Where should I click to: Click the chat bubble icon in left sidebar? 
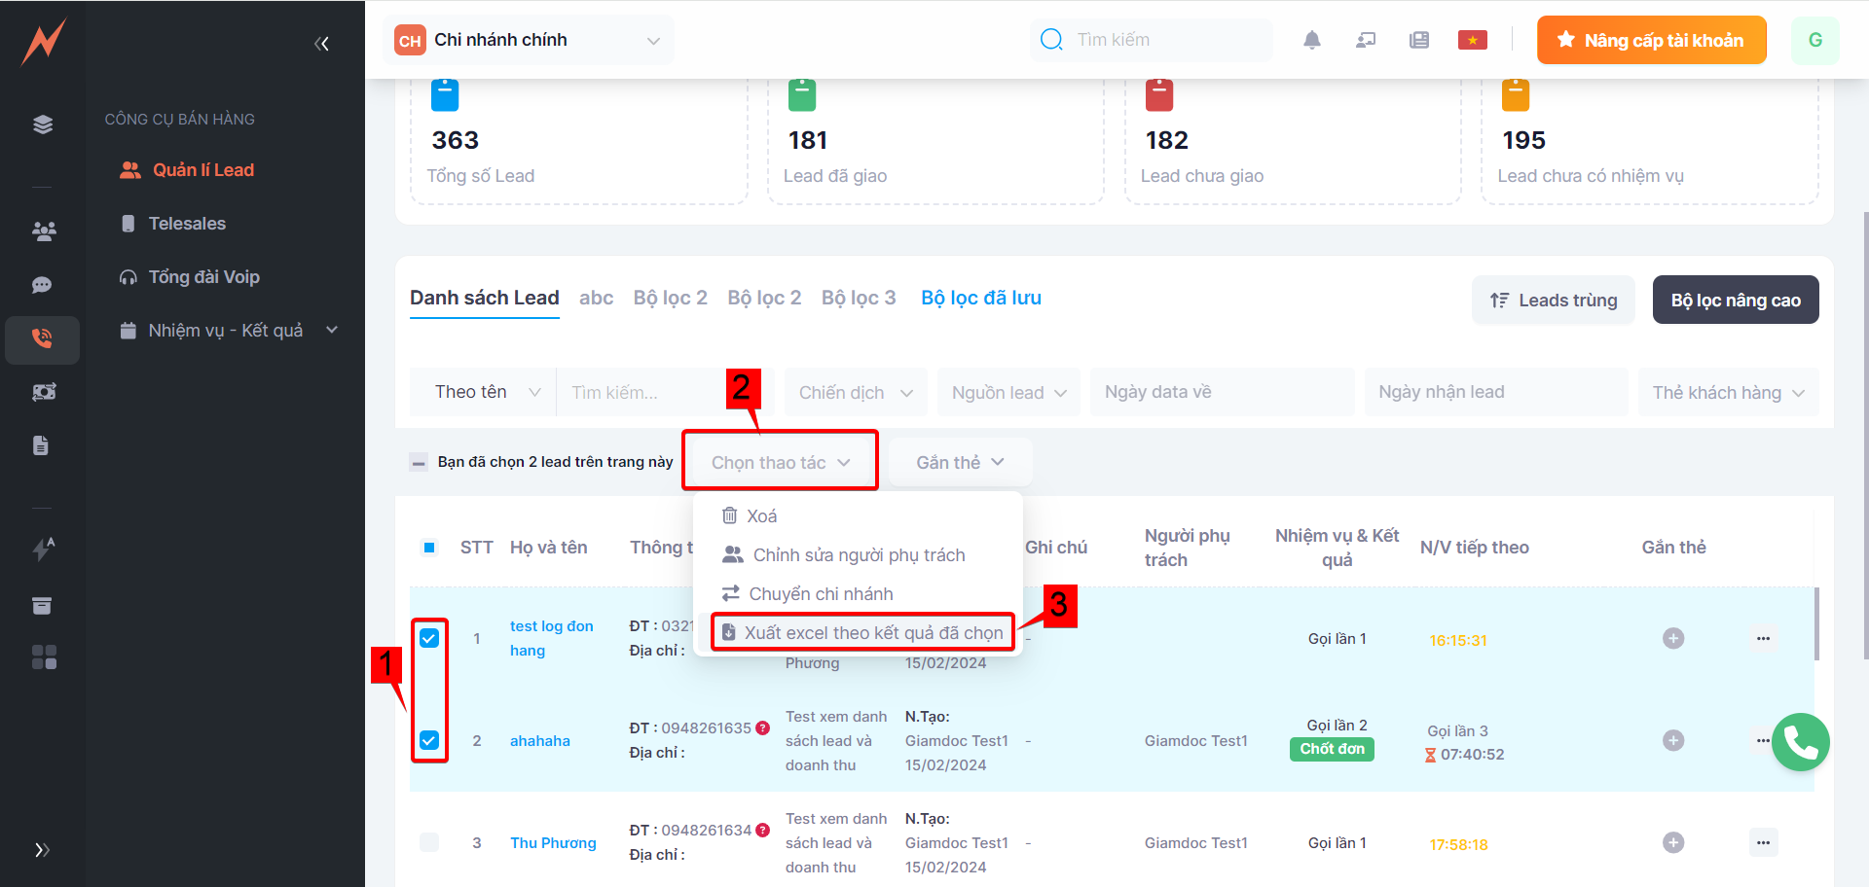pos(42,285)
